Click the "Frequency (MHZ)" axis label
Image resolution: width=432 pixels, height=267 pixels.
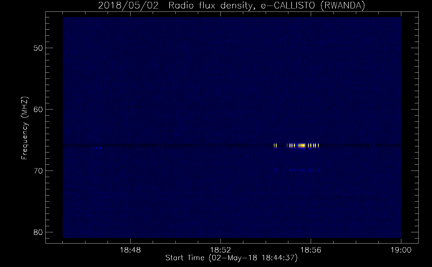point(25,128)
